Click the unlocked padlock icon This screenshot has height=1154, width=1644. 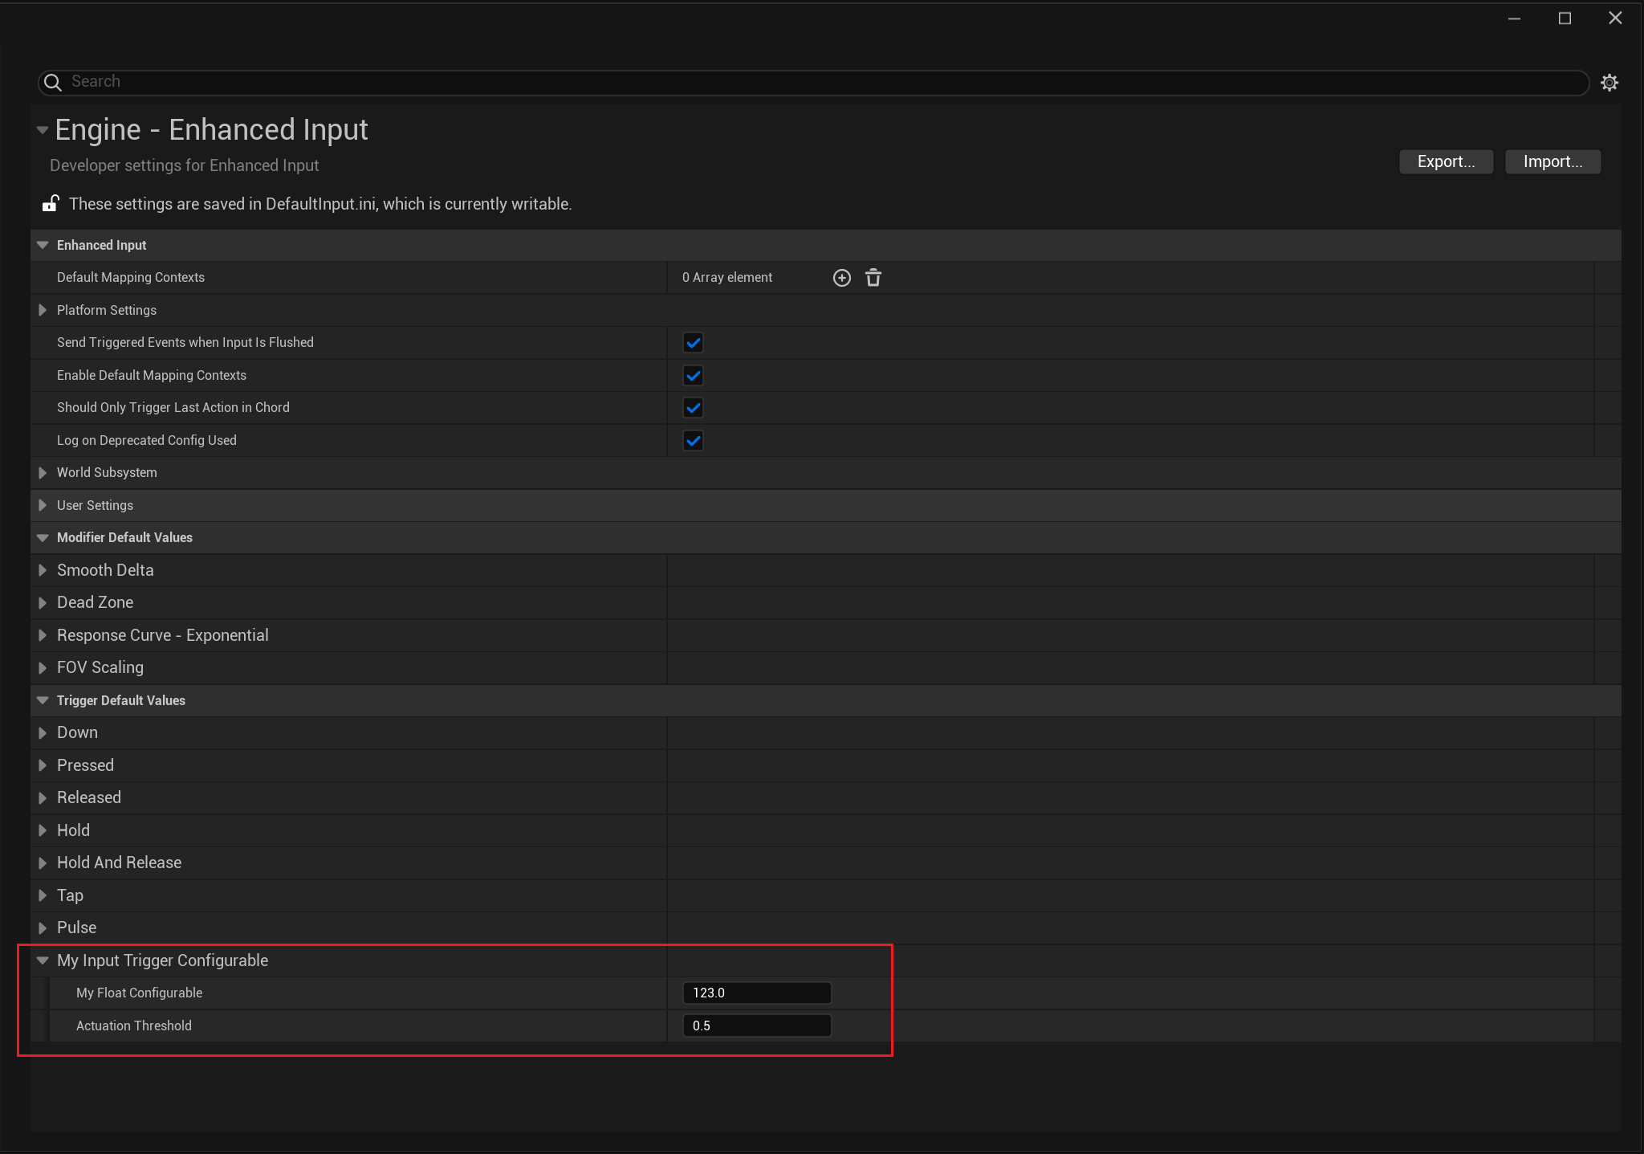coord(51,203)
